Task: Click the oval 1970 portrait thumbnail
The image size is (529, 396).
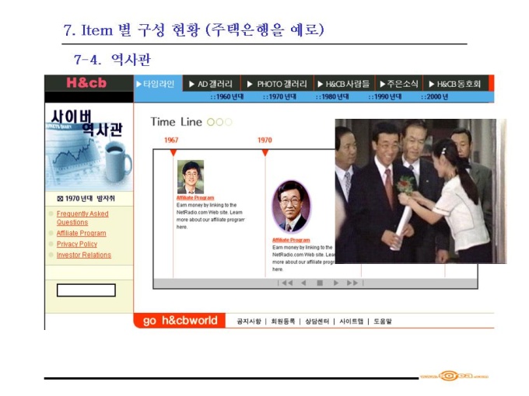Action: pyautogui.click(x=292, y=207)
